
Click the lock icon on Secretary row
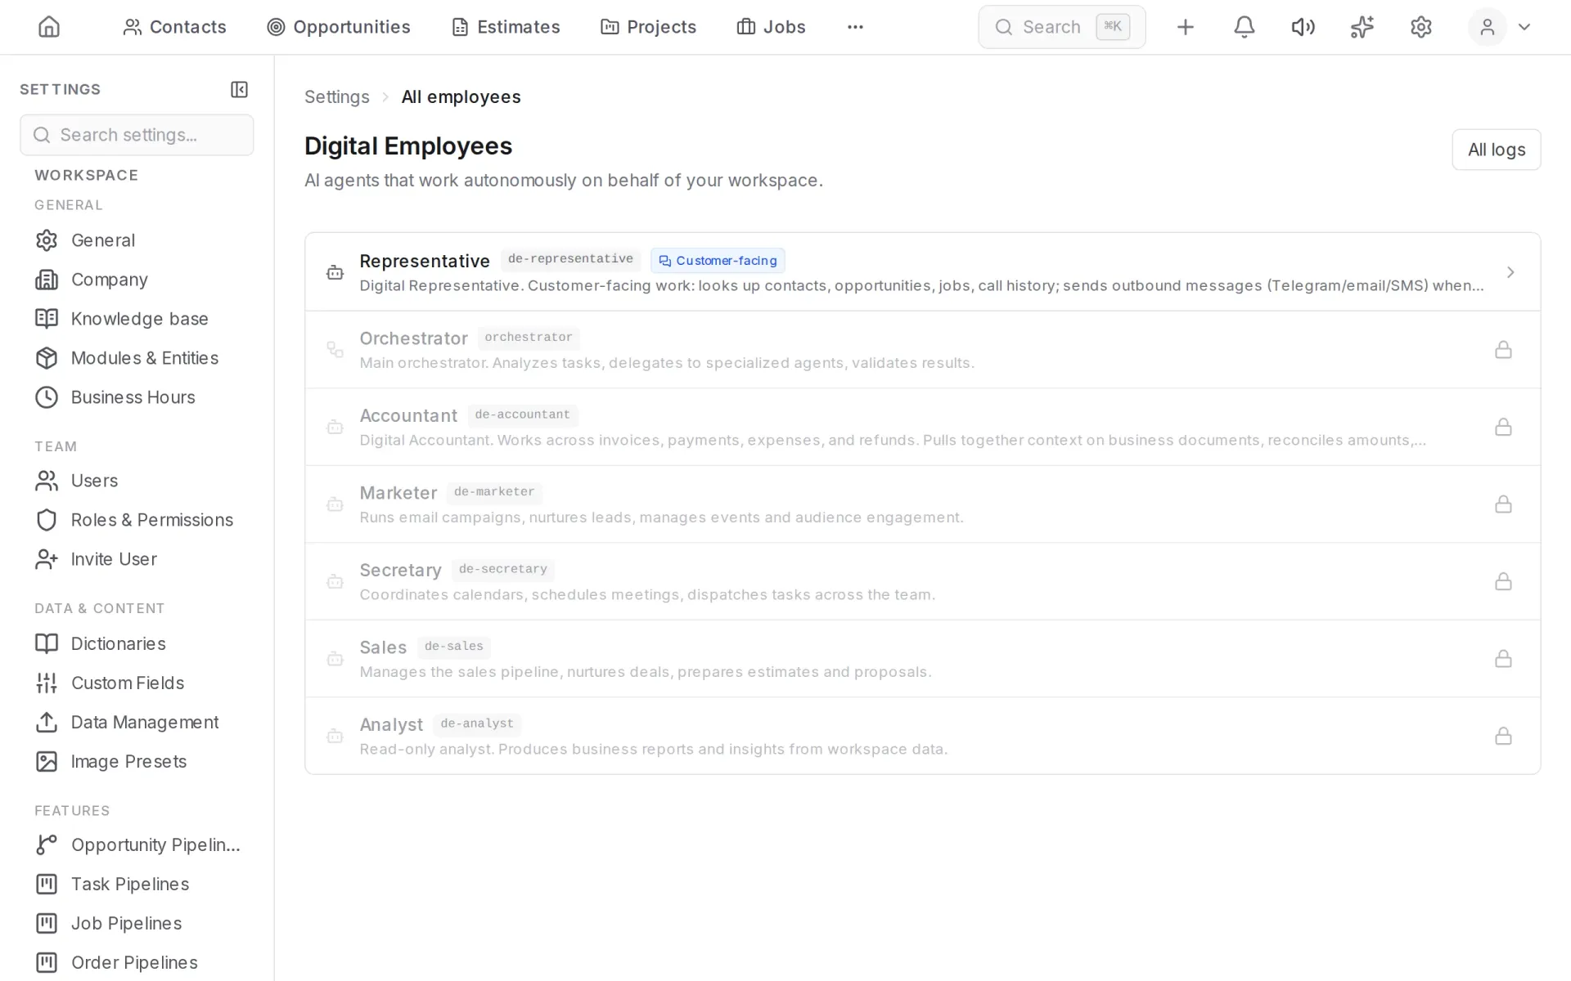click(1503, 581)
